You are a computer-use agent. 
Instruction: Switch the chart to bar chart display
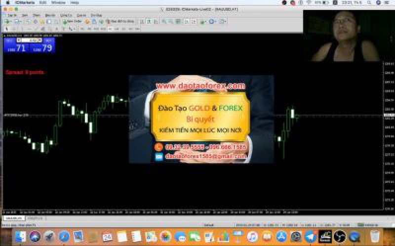click(142, 21)
